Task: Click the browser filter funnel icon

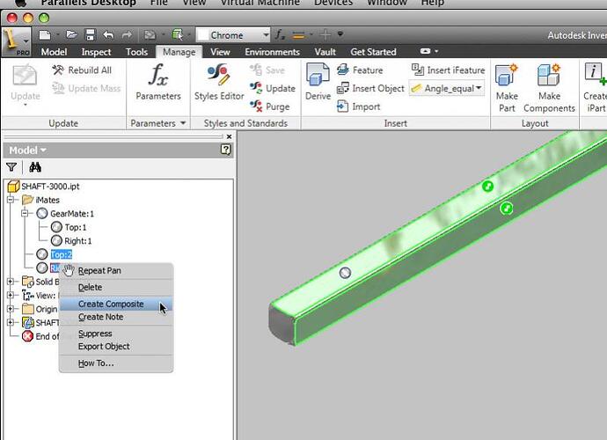Action: click(11, 167)
